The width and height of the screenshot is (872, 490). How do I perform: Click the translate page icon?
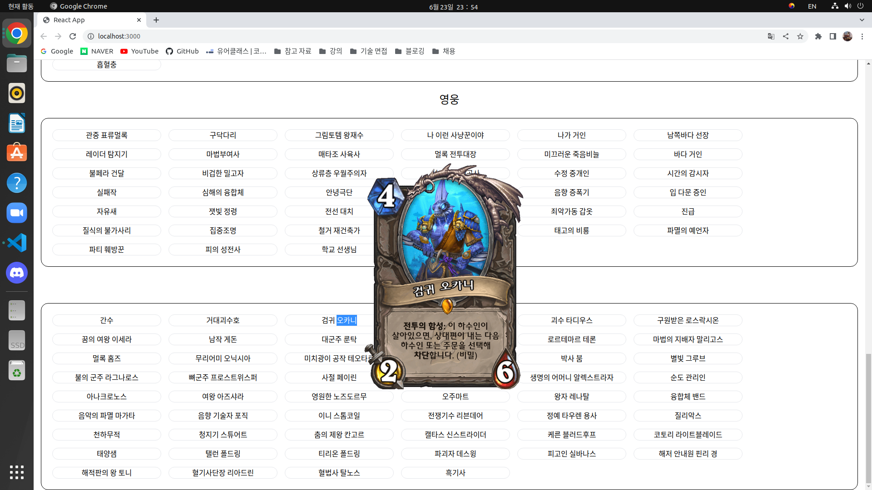771,36
